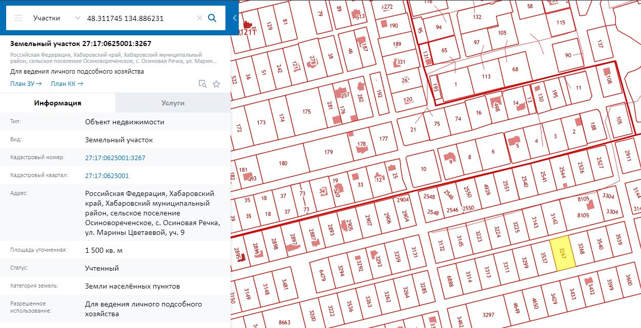Collapse the side panel with arrow
The width and height of the screenshot is (641, 328).
tap(235, 18)
